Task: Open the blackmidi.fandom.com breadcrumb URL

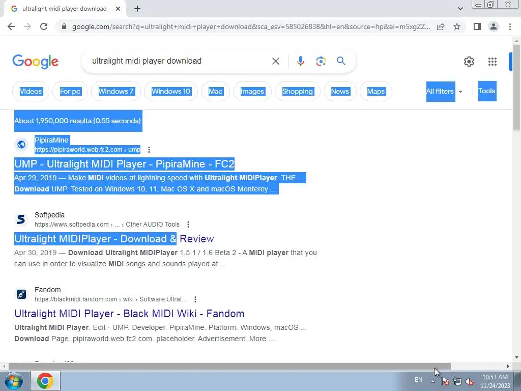Action: [110, 299]
